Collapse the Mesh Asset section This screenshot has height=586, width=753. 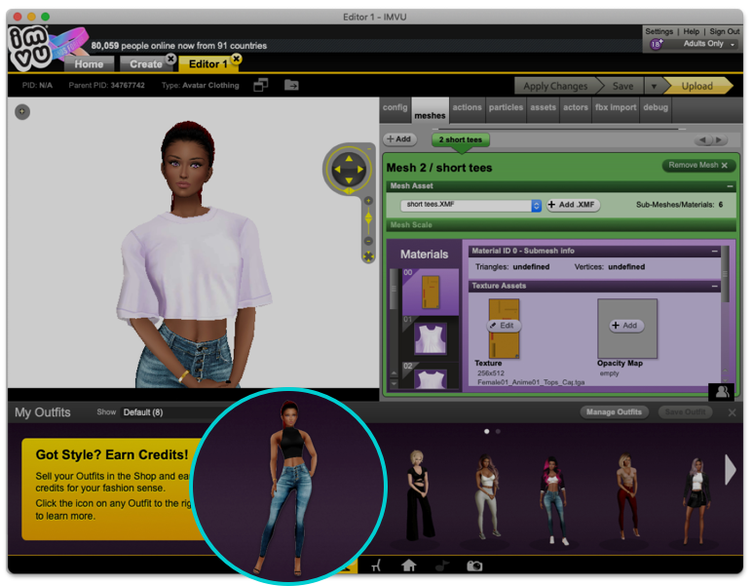tap(730, 186)
